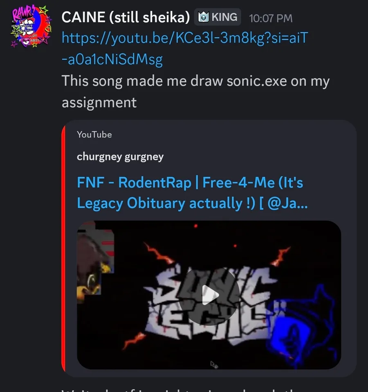Open the CAINE (still sheika) username profile
This screenshot has width=368, height=392.
point(126,17)
